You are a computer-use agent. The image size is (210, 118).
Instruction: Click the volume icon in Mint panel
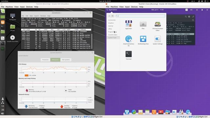[x=3, y=114]
